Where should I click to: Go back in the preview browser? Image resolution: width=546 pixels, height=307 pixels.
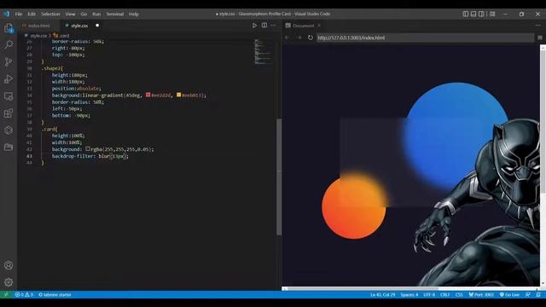(x=288, y=38)
